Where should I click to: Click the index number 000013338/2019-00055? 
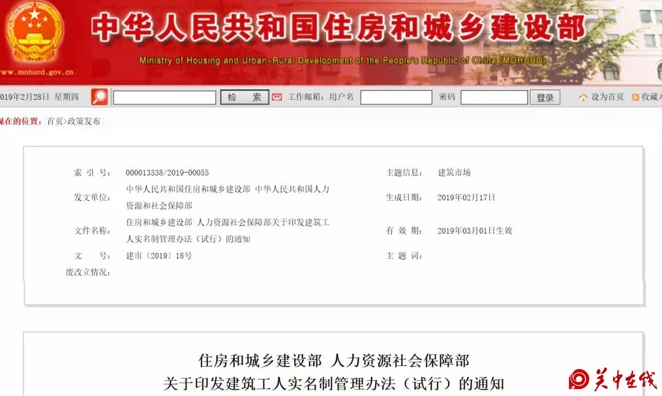(x=167, y=173)
